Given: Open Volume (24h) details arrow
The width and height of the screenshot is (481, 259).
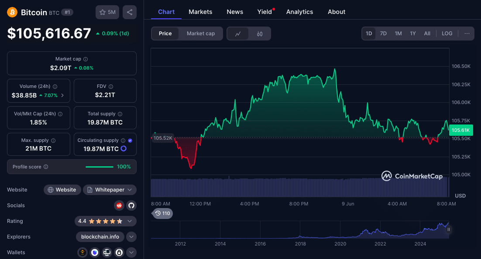Looking at the screenshot, I should pos(62,95).
